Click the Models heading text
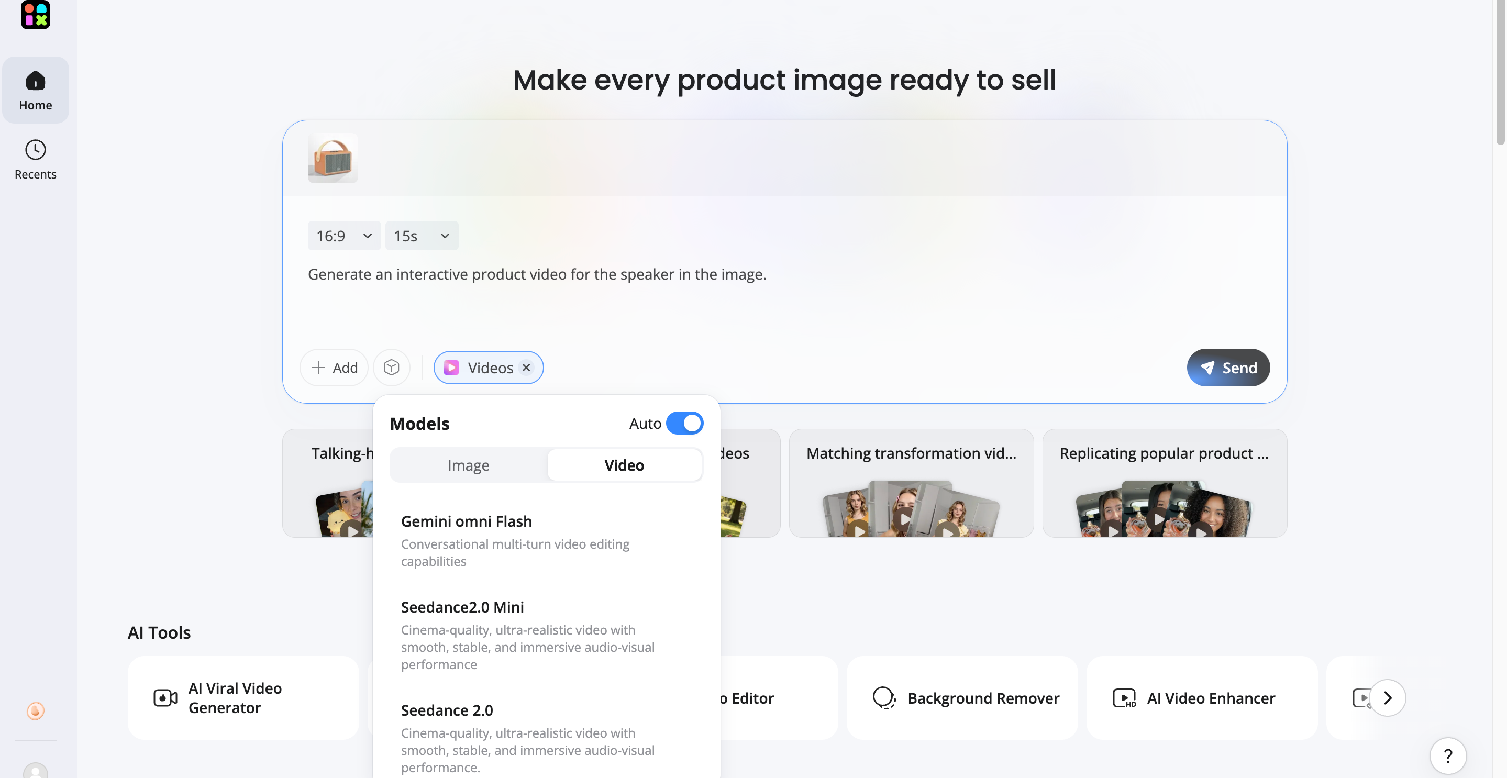 (x=419, y=424)
